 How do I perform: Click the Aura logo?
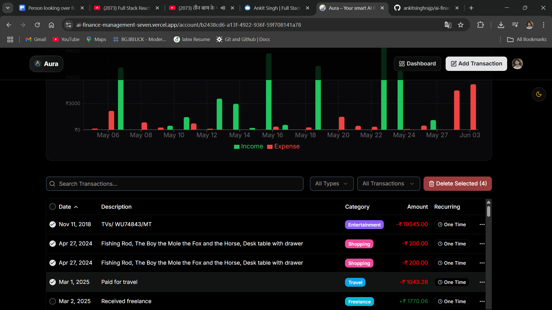(46, 64)
